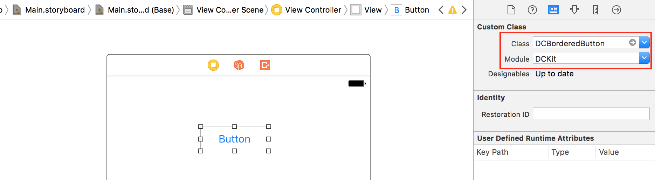Click the Restoration ID text field
Viewport: 655px width, 180px height.
[591, 114]
